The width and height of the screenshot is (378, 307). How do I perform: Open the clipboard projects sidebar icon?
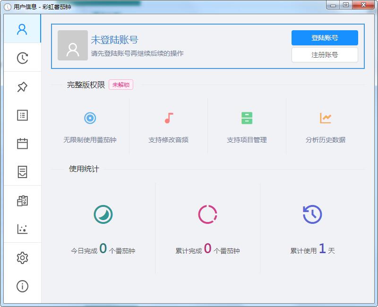(22, 201)
